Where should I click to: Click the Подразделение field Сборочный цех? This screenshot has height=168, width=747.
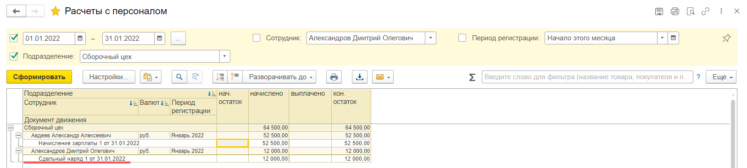coord(150,56)
